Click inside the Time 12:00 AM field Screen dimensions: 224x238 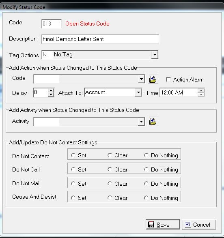tap(179, 92)
